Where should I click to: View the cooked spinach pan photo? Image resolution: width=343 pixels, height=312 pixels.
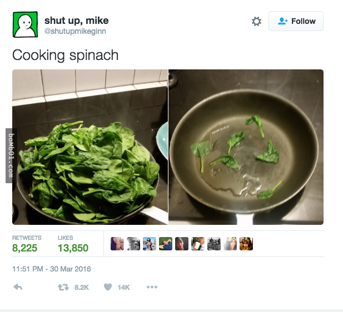pyautogui.click(x=246, y=147)
